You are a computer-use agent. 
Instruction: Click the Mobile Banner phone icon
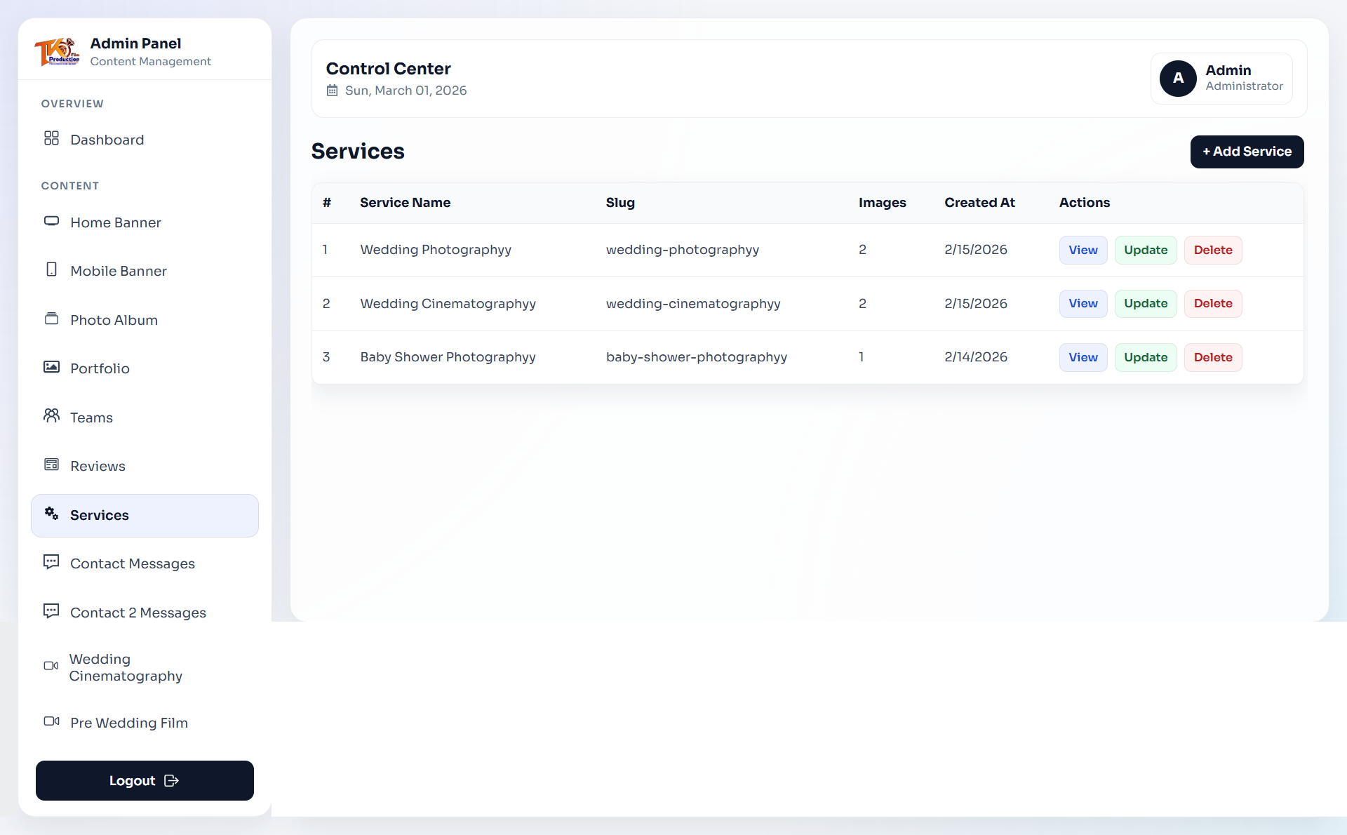click(x=51, y=269)
